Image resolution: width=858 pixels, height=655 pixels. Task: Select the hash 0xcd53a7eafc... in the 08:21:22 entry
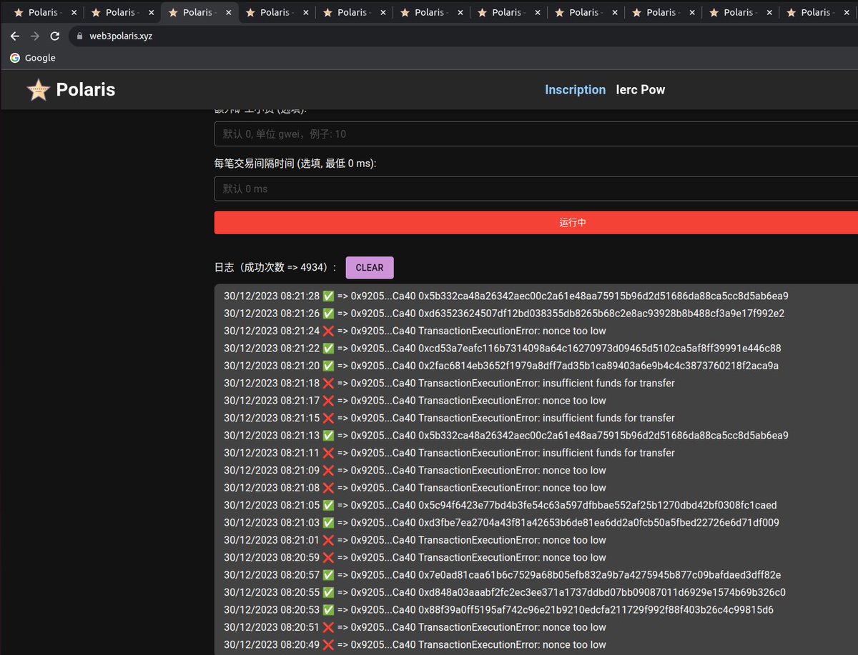click(600, 349)
